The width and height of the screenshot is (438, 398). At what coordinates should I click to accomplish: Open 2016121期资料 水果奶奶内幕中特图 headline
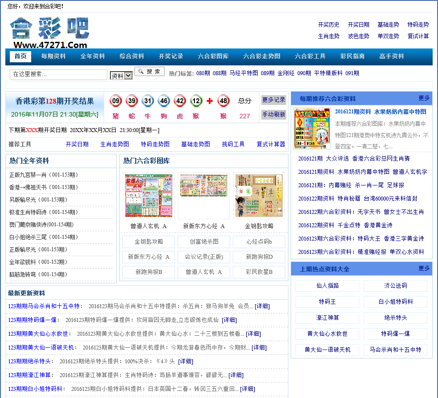(x=381, y=112)
